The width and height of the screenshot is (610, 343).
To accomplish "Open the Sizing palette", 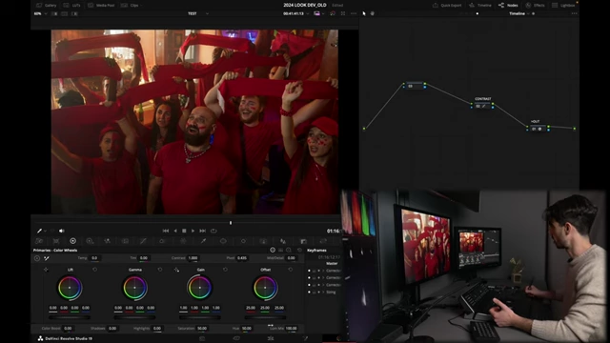I will click(x=323, y=241).
